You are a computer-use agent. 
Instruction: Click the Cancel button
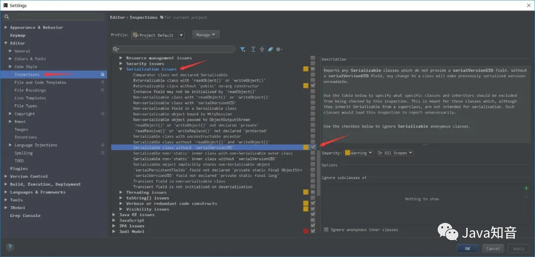point(493,249)
